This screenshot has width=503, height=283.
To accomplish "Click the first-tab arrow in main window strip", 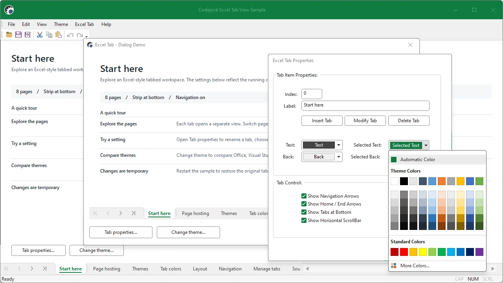I will (6, 268).
